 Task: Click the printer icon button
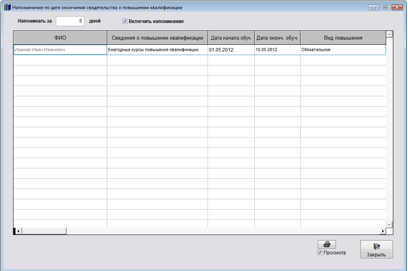[x=327, y=244]
